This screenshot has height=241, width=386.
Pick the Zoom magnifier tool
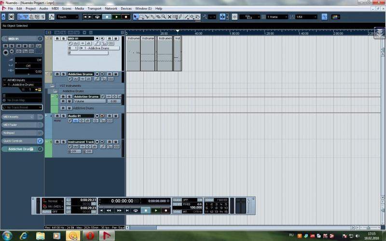(x=164, y=17)
